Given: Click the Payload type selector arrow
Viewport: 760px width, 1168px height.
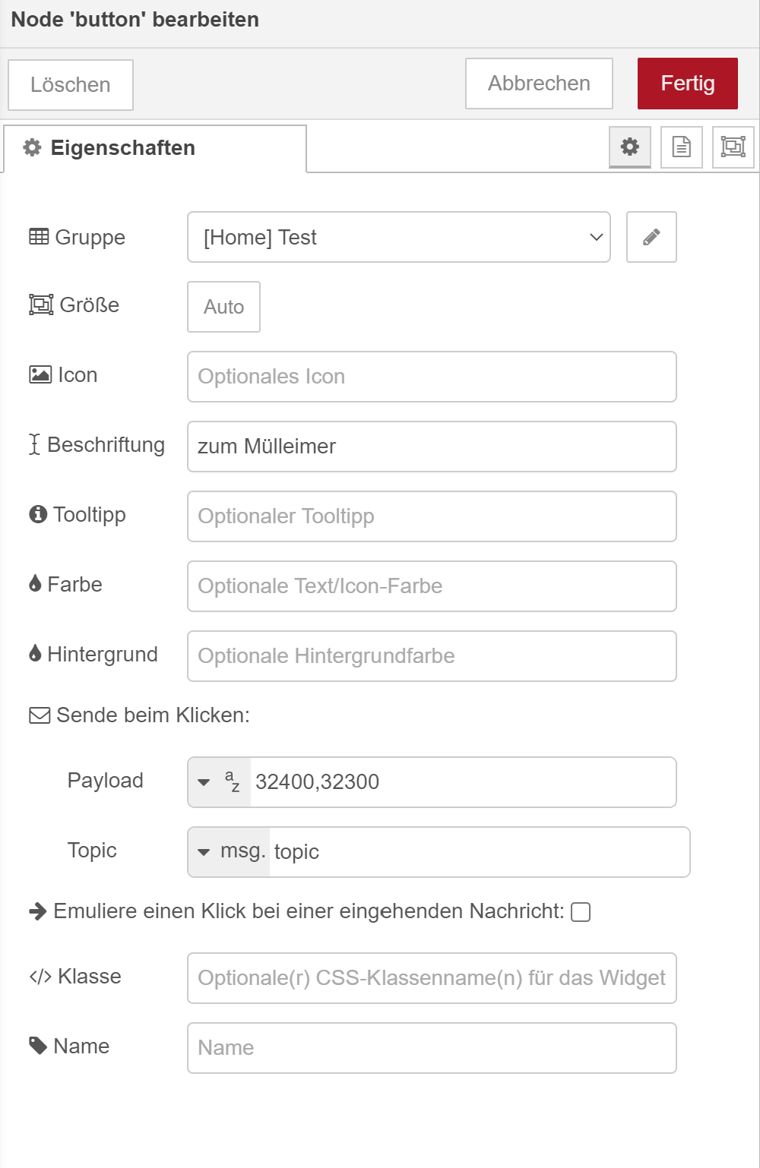Looking at the screenshot, I should point(204,782).
